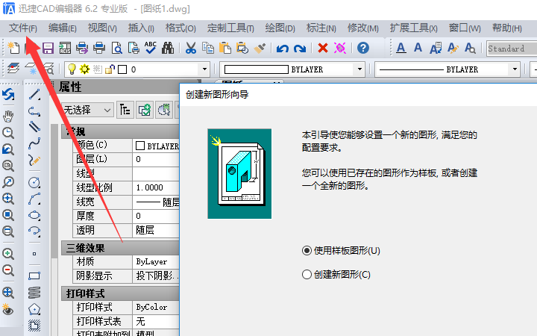
Task: Click the 材质 ByLayer value cell
Action: [x=156, y=262]
